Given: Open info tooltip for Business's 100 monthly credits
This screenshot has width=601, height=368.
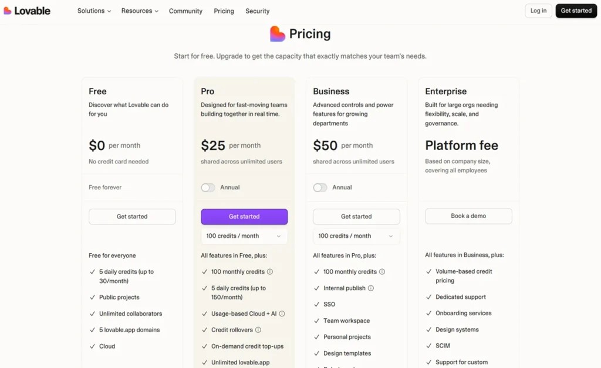Looking at the screenshot, I should click(x=383, y=271).
